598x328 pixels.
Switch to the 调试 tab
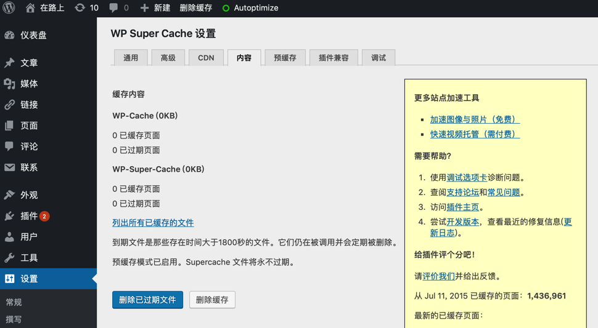[379, 58]
